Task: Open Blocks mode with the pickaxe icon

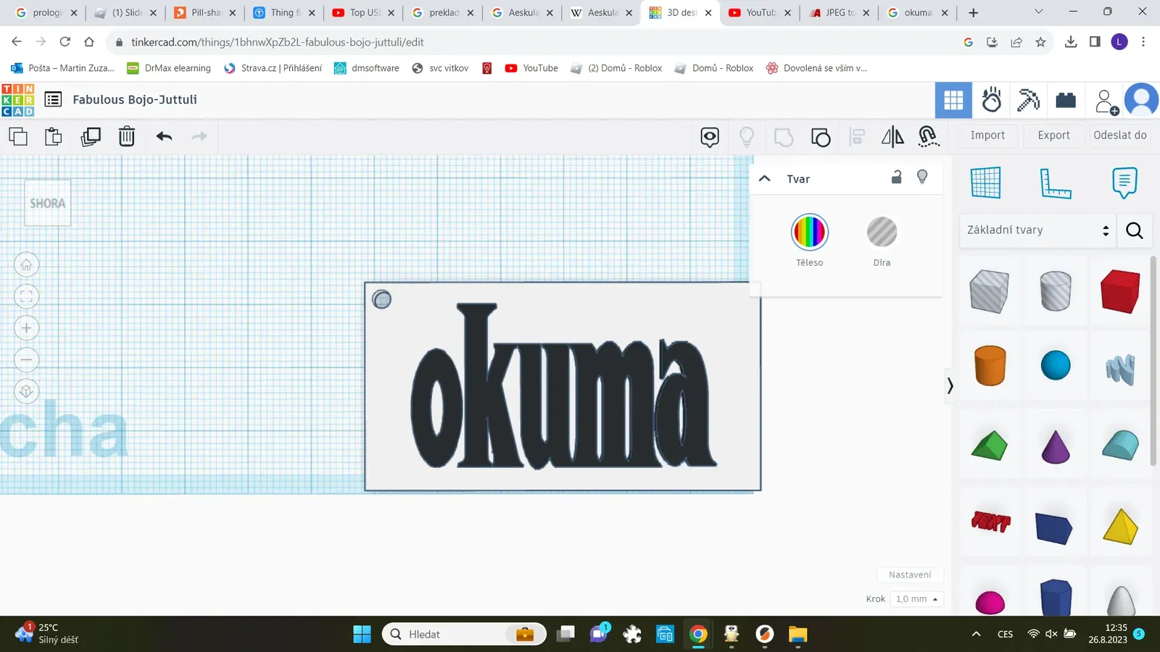Action: (x=1028, y=100)
